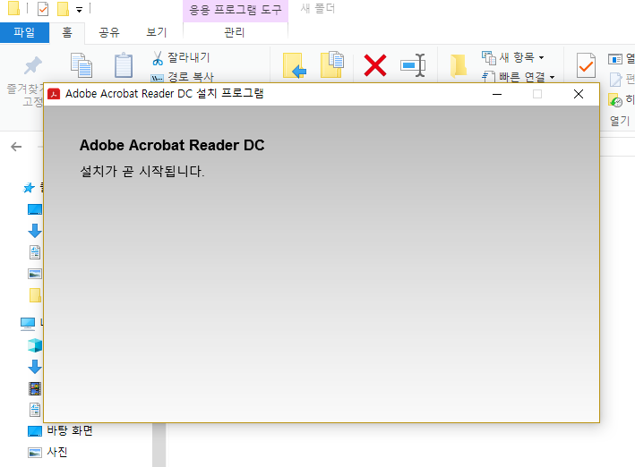This screenshot has height=467, width=635.
Task: Select the 응용 프로그램 도구 contextual tab
Action: (236, 10)
